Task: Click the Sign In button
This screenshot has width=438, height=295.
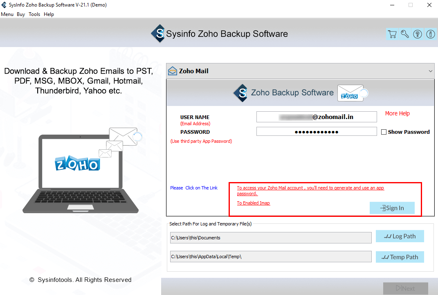Action: [x=392, y=208]
